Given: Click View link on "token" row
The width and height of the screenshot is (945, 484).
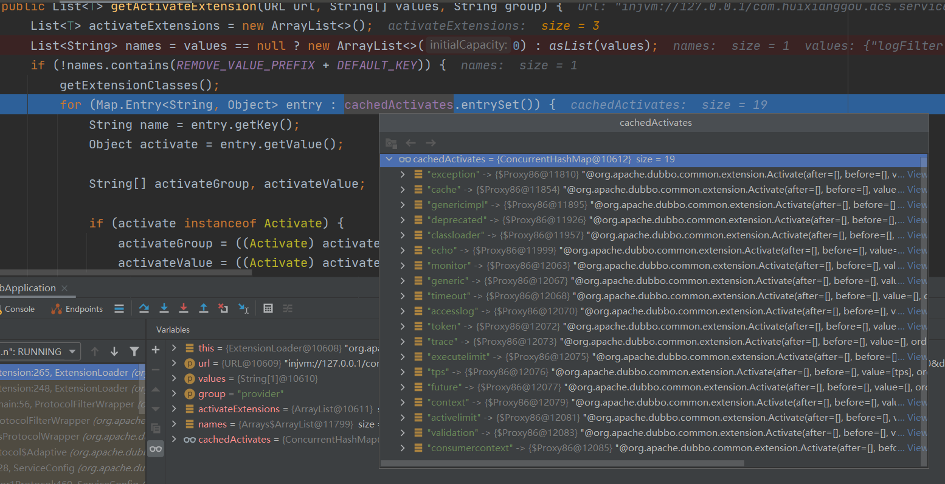Looking at the screenshot, I should pyautogui.click(x=917, y=327).
